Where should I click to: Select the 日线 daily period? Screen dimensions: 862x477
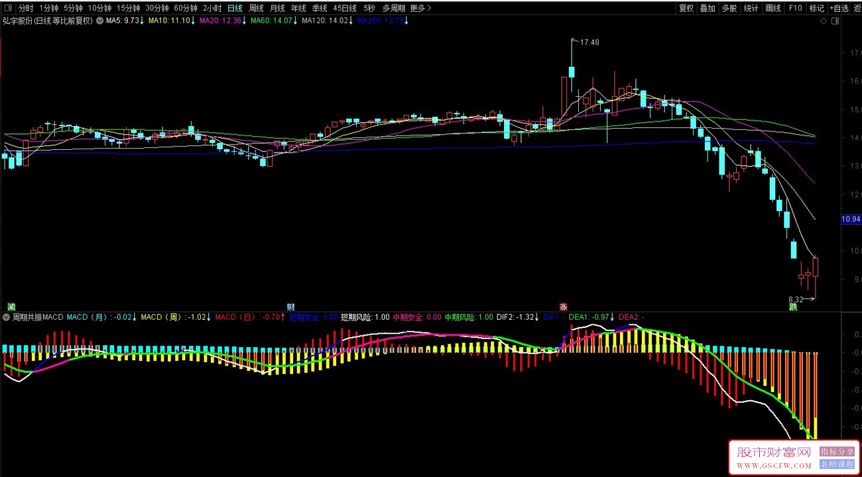(x=235, y=9)
